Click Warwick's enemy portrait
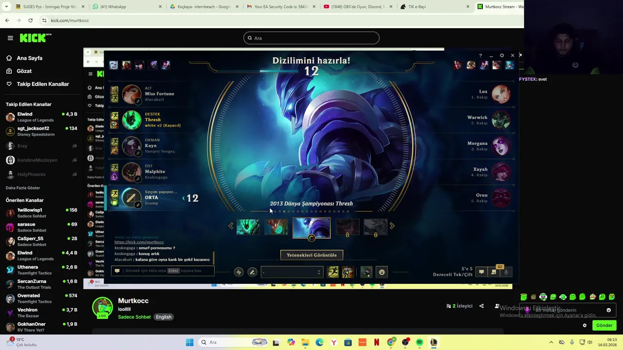This screenshot has height=350, width=623. click(x=501, y=120)
